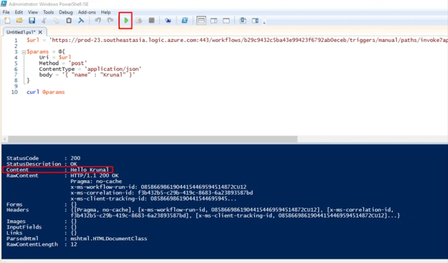Click the body JSON string on line 7
Screen dimensions: 448x263
tap(99, 75)
